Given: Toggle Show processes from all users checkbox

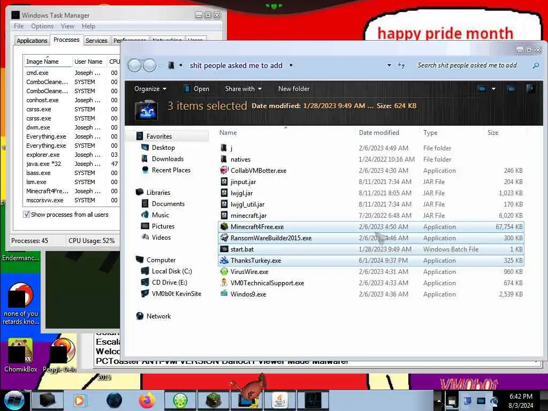Looking at the screenshot, I should click(x=26, y=215).
